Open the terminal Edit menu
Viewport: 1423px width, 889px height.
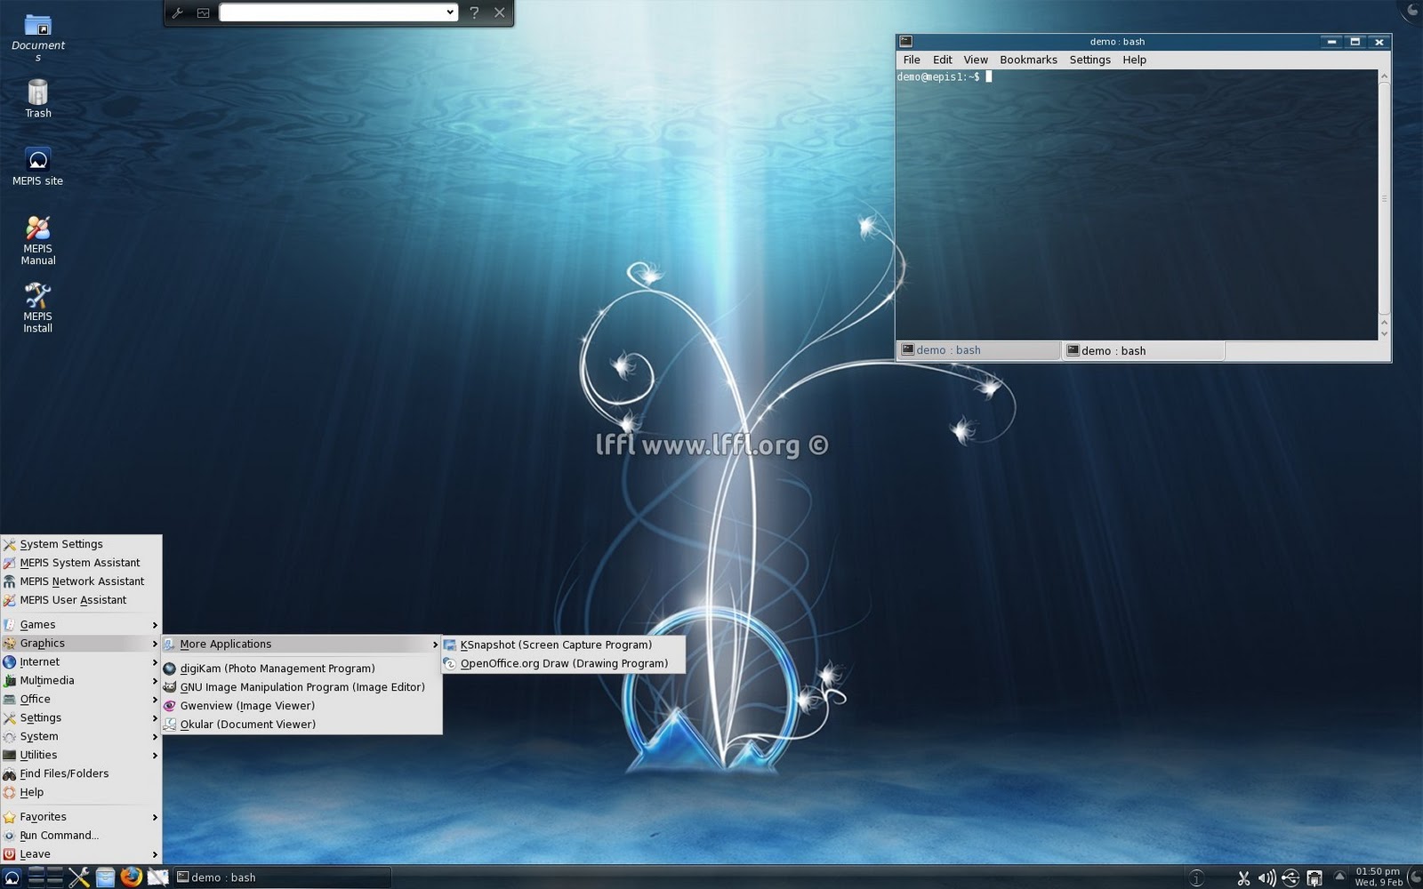coord(942,60)
